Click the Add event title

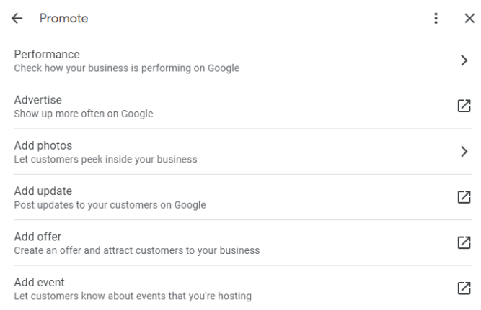click(40, 282)
